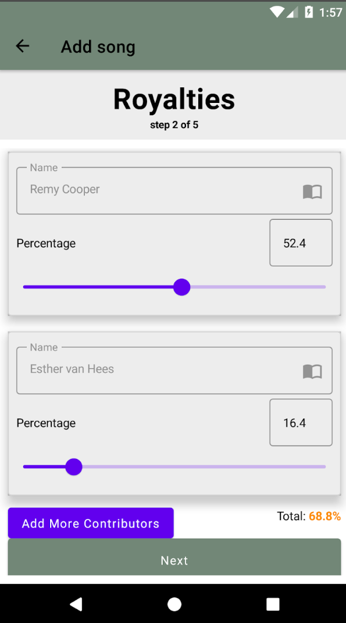This screenshot has height=623, width=346.
Task: Click the slider thumb for Esther van Hees' percentage
Action: pyautogui.click(x=73, y=467)
